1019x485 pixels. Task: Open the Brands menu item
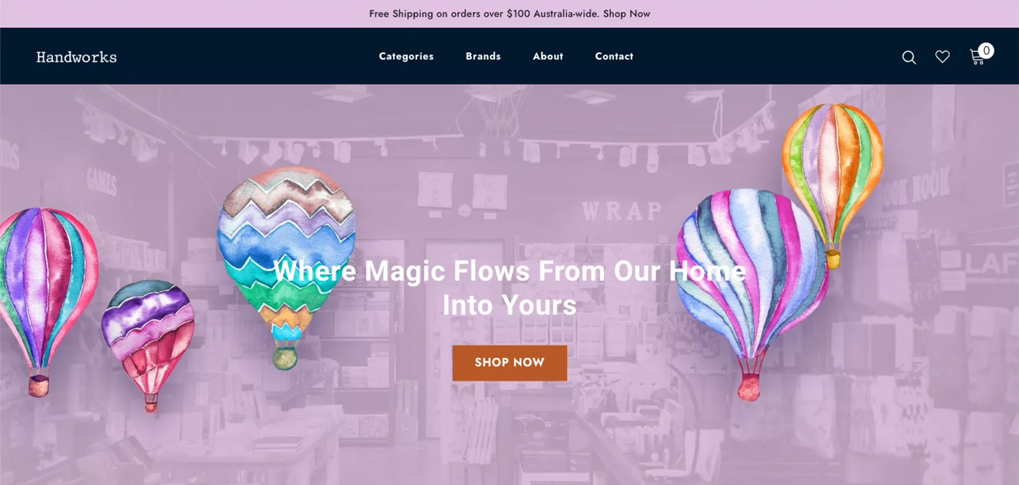tap(483, 56)
